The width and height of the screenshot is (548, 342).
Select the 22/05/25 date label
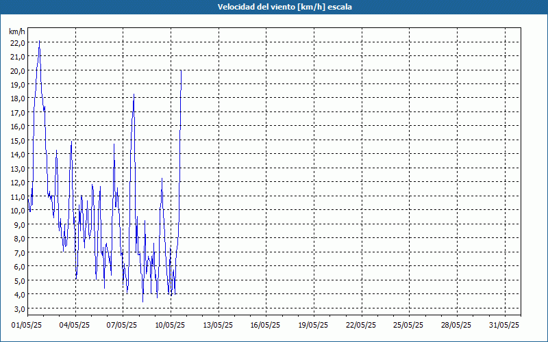[361, 325]
